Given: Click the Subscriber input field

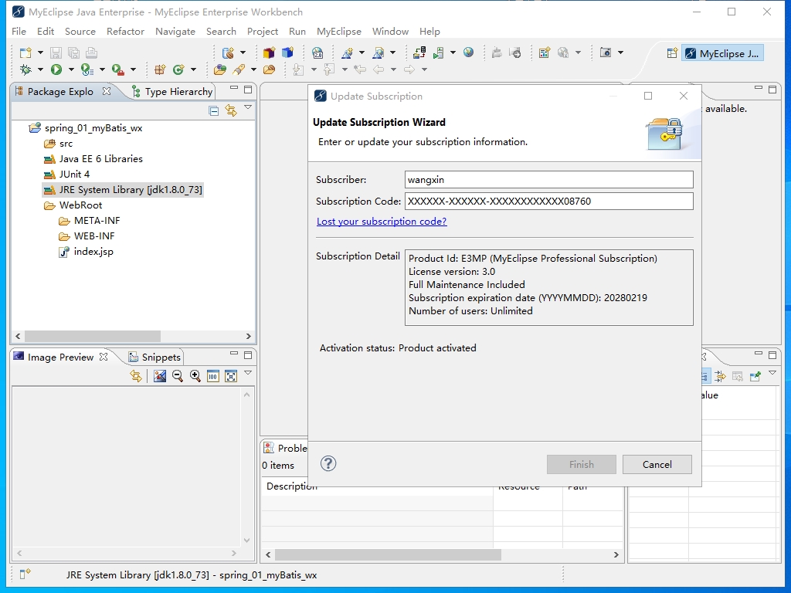Looking at the screenshot, I should coord(549,179).
